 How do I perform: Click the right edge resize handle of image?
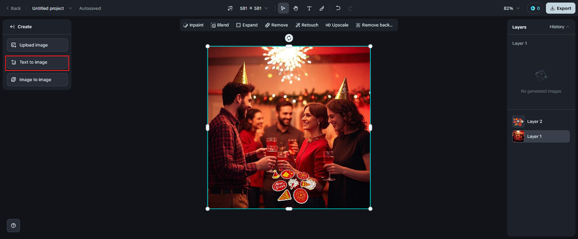point(370,128)
